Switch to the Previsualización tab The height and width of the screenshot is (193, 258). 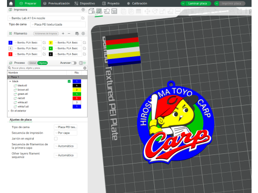tap(56, 3)
